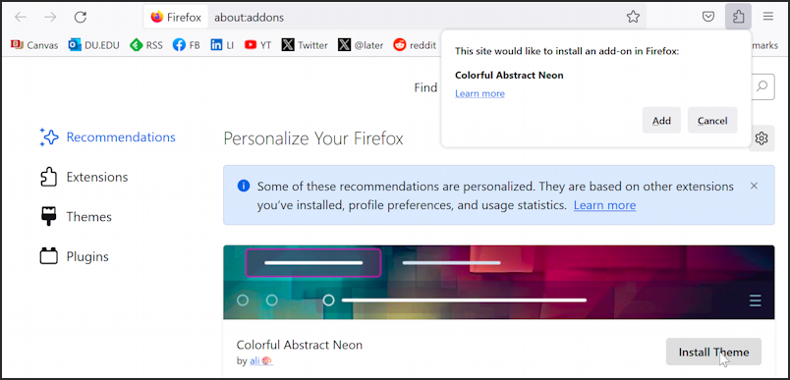This screenshot has width=790, height=380.
Task: Click the Colorful Abstract Neon theme preview
Action: [x=499, y=283]
